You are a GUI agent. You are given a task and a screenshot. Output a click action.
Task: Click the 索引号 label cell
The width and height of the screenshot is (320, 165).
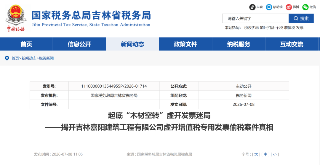click(x=49, y=86)
